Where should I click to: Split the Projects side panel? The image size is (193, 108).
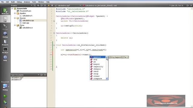click(x=42, y=5)
